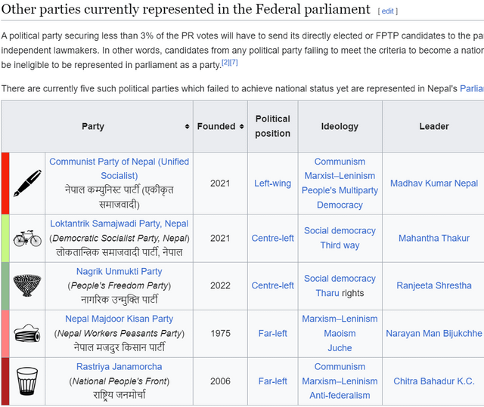This screenshot has height=407, width=484.
Task: Click the woven basket election symbol icon
Action: coord(27,285)
